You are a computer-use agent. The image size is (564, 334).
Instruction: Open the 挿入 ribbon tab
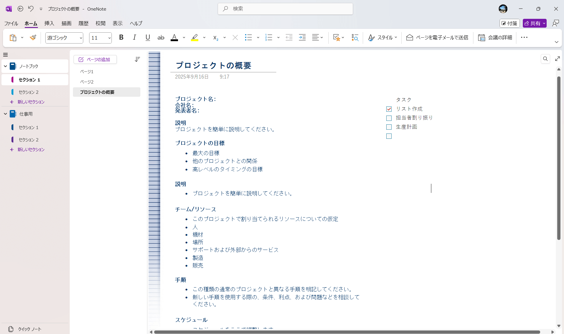(x=49, y=24)
